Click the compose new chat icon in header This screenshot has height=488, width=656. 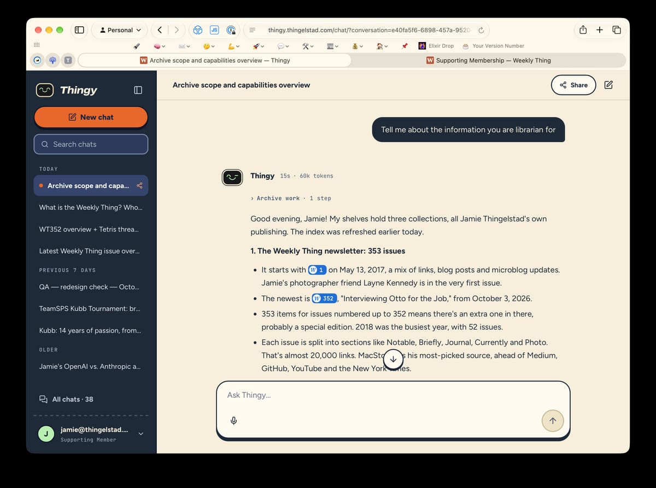pyautogui.click(x=608, y=85)
